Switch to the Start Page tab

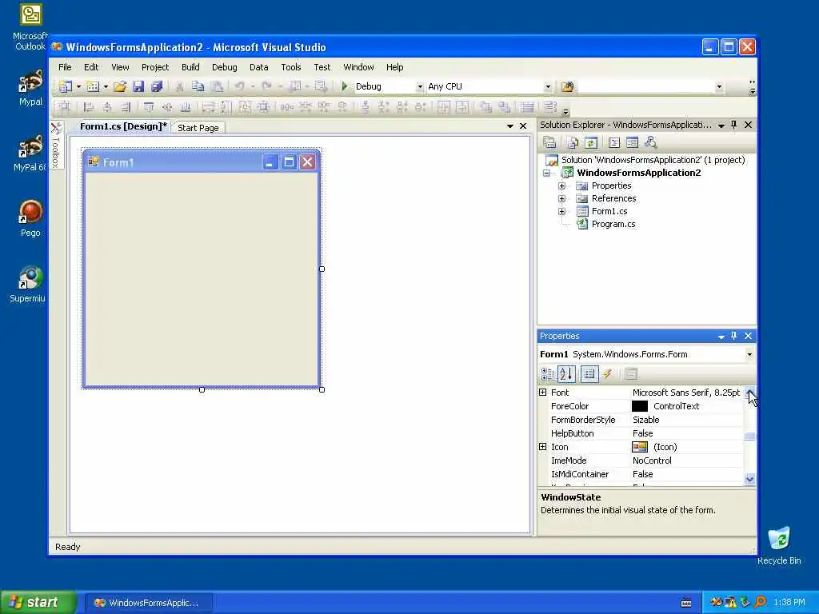(198, 128)
